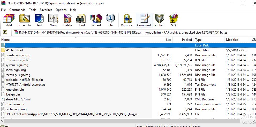Open the View toolbar icon
Screen dimensions: 256x127
pos(53,20)
